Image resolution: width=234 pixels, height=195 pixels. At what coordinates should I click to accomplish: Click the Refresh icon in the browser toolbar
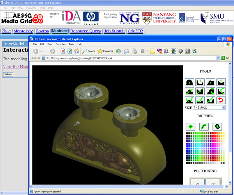tap(69, 51)
